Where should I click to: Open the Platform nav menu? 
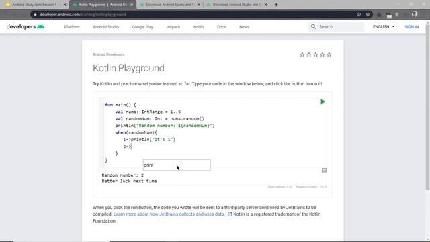[72, 27]
